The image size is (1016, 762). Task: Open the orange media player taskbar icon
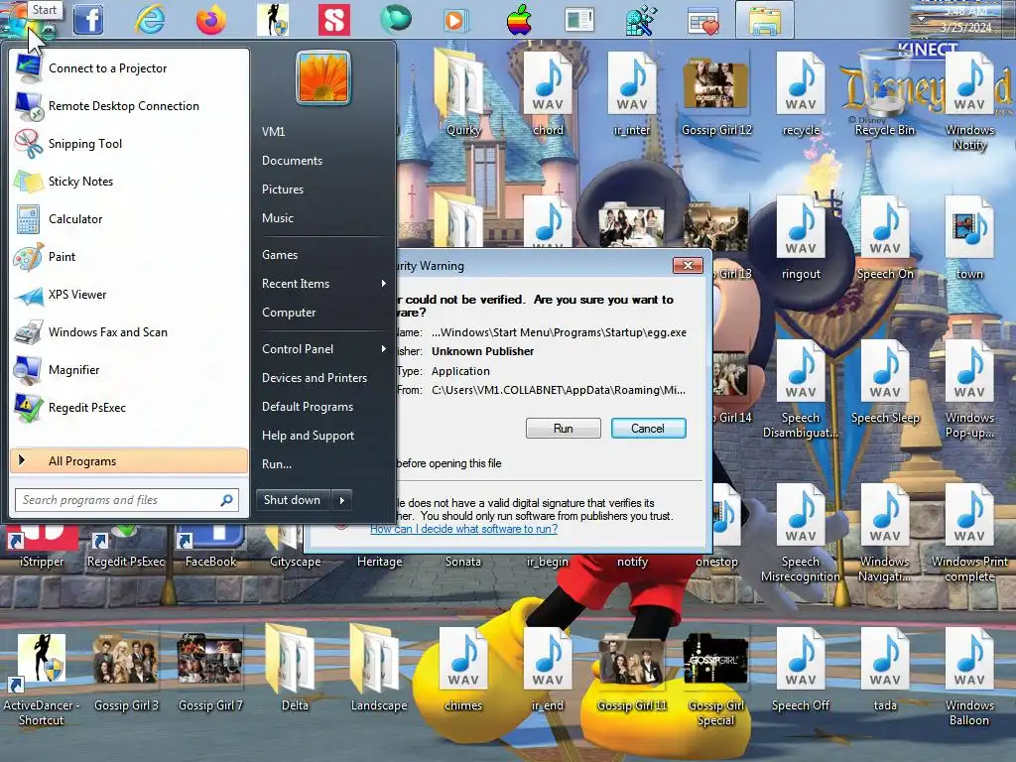pyautogui.click(x=455, y=20)
